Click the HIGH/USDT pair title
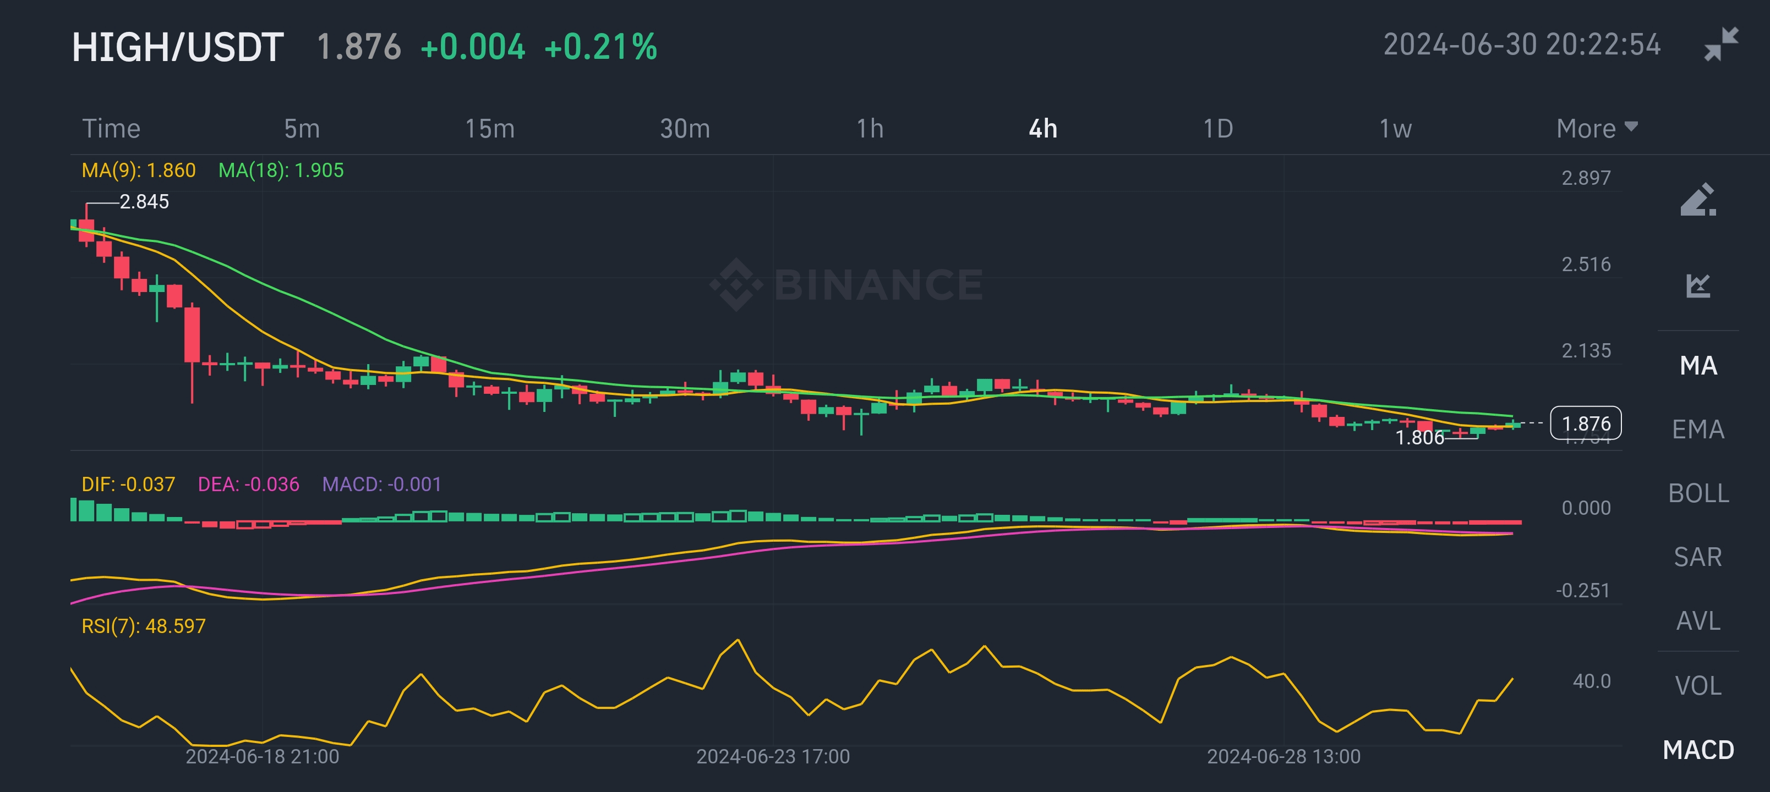This screenshot has height=792, width=1770. point(177,47)
